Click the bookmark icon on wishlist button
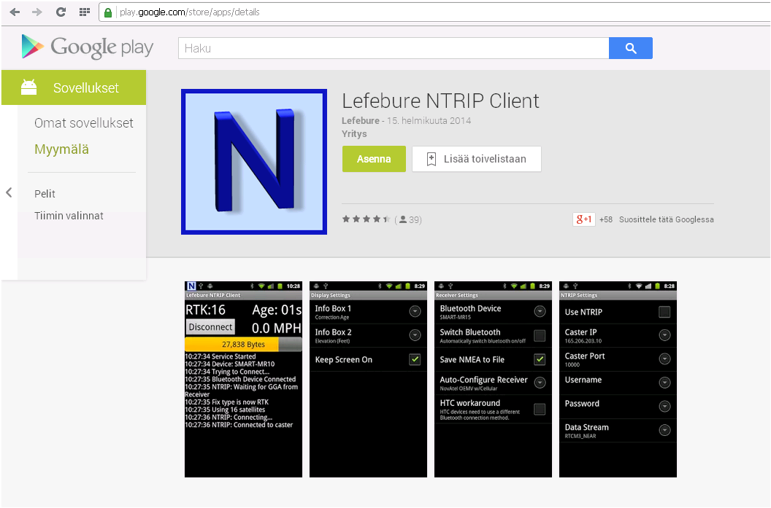771x508 pixels. point(431,159)
